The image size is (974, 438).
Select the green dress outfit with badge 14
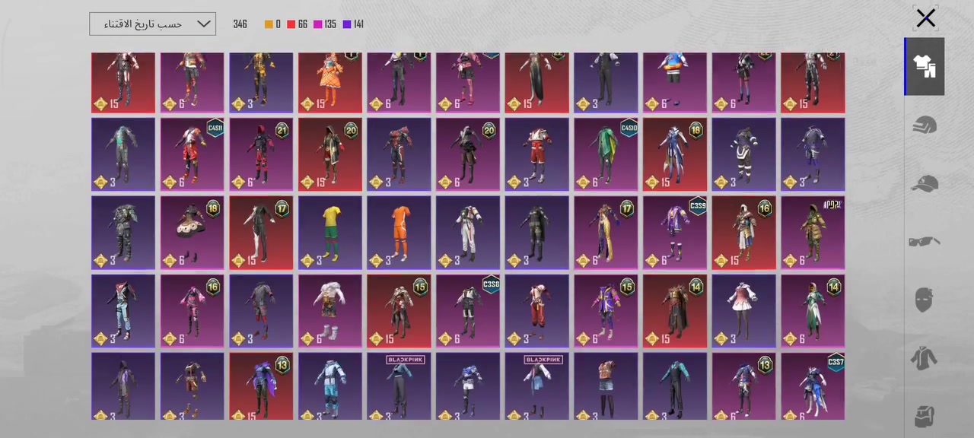point(813,311)
